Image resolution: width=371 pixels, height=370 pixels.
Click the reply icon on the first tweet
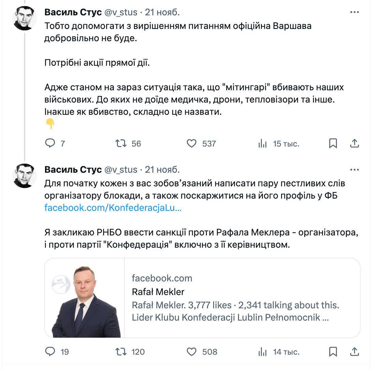pyautogui.click(x=50, y=144)
